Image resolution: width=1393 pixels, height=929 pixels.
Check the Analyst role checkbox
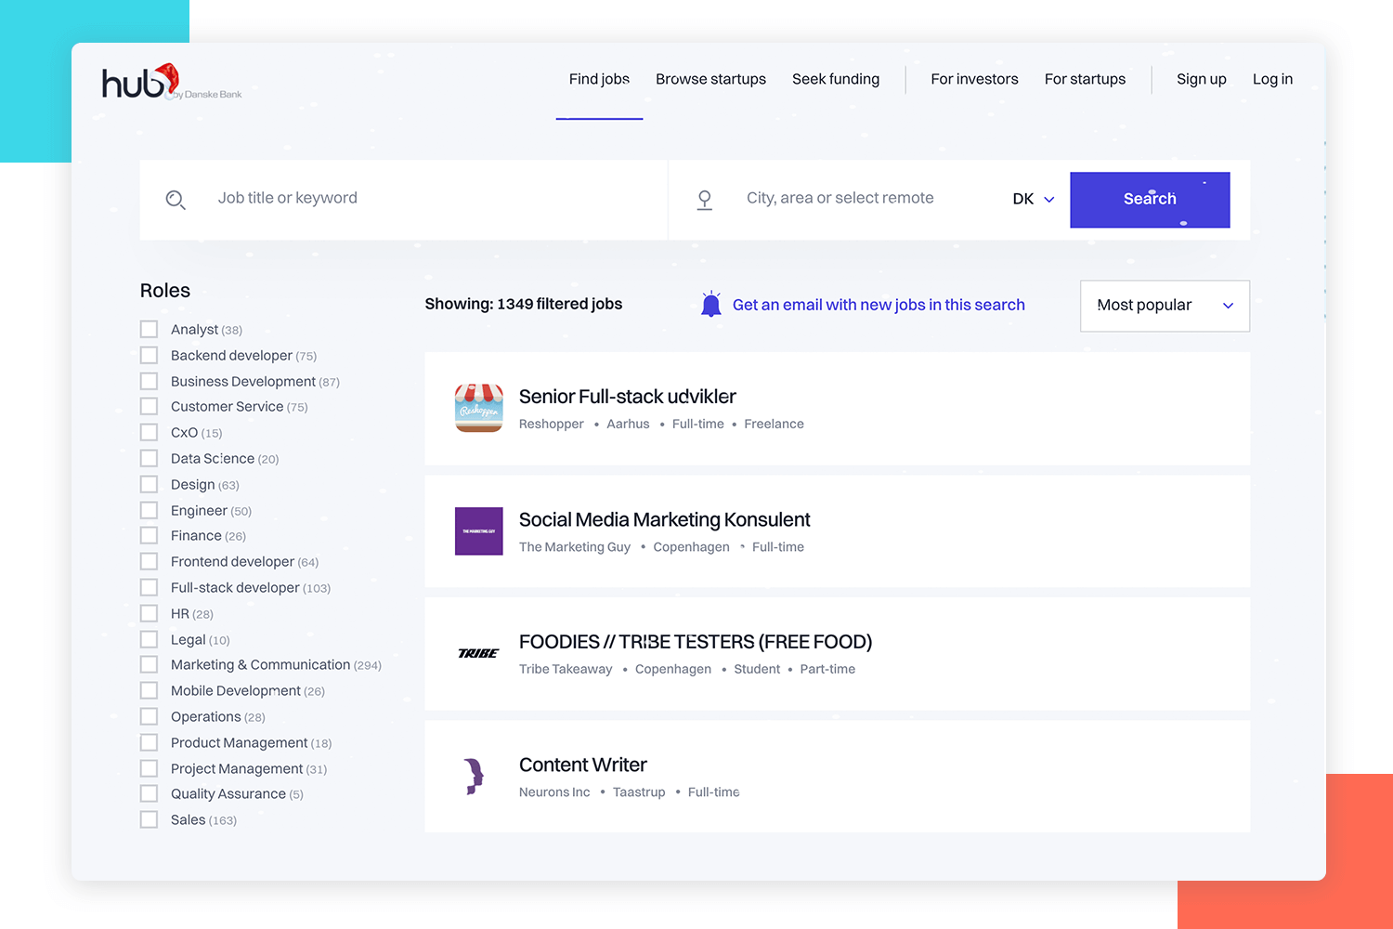point(149,329)
